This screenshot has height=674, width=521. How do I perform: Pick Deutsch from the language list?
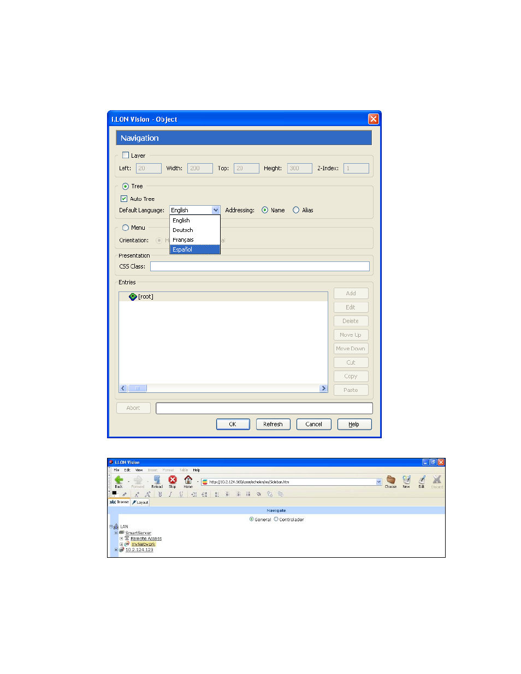tap(195, 230)
